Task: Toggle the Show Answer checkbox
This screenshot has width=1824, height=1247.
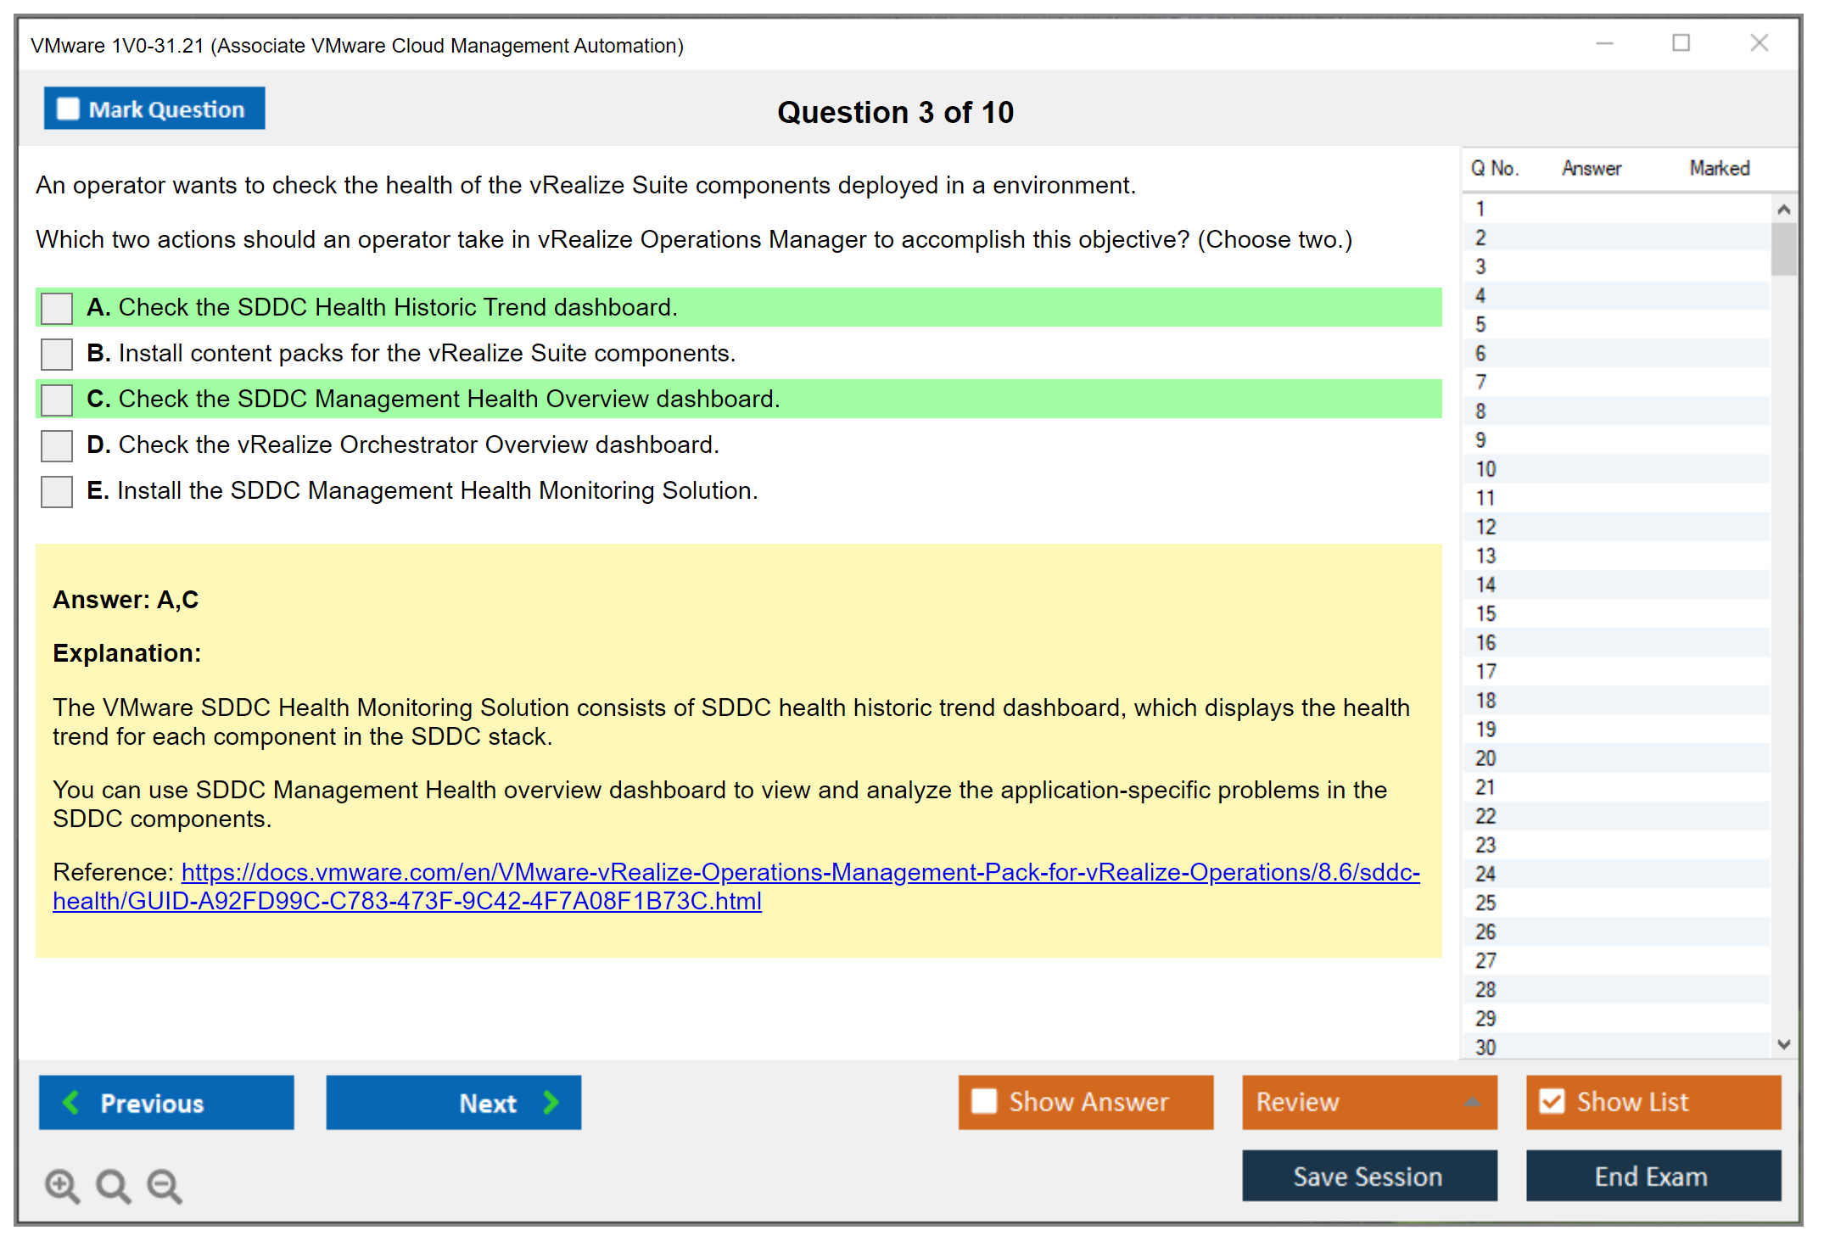Action: click(x=984, y=1101)
